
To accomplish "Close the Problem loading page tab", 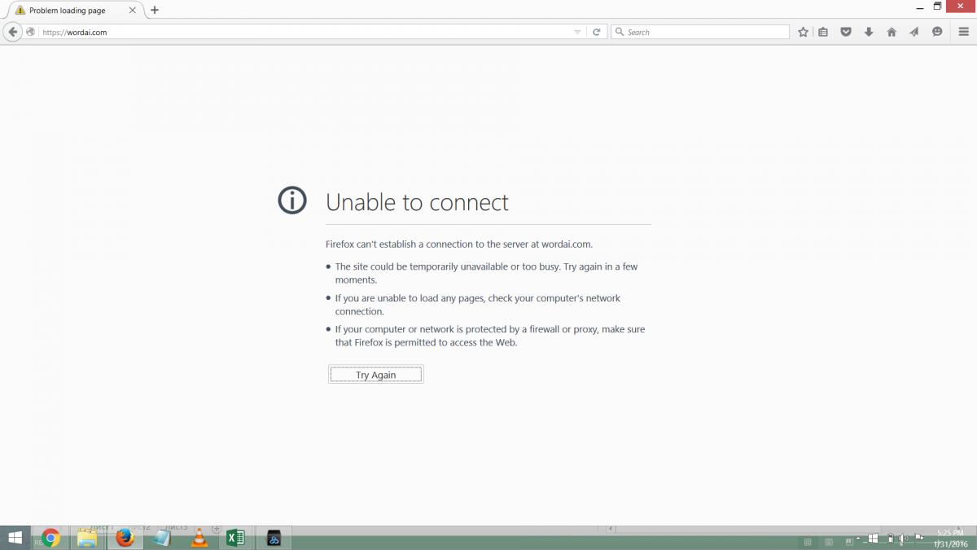I will tap(133, 11).
